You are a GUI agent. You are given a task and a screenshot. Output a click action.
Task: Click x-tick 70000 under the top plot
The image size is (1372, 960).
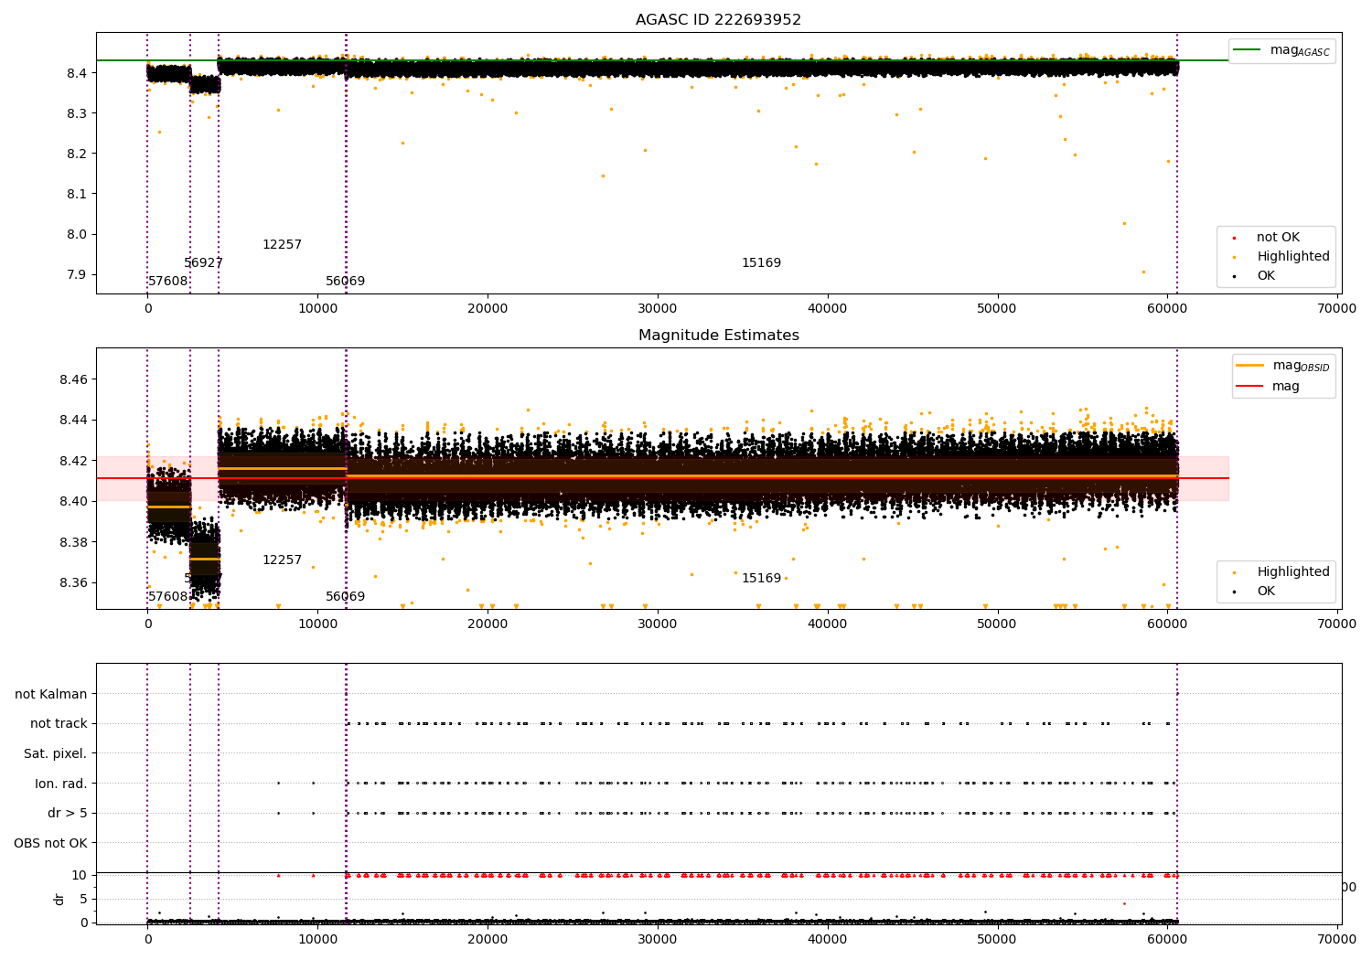1337,309
